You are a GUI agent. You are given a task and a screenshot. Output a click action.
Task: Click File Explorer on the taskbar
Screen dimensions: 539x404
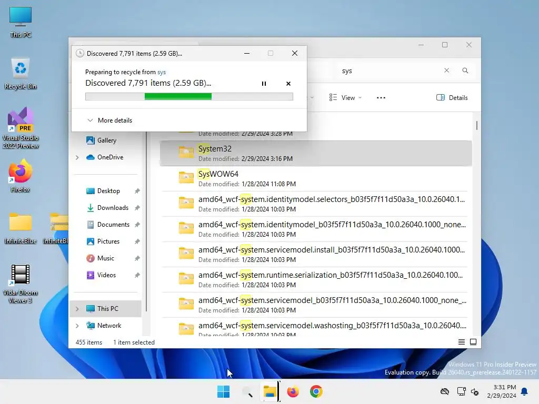[270, 391]
